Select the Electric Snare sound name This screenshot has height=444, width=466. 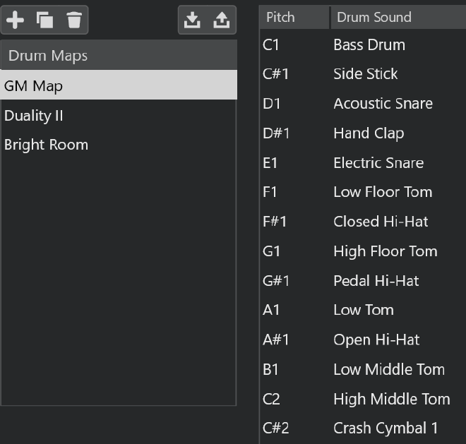[378, 162]
